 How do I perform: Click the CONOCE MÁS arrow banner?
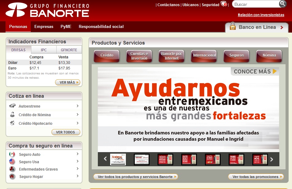tap(255, 71)
